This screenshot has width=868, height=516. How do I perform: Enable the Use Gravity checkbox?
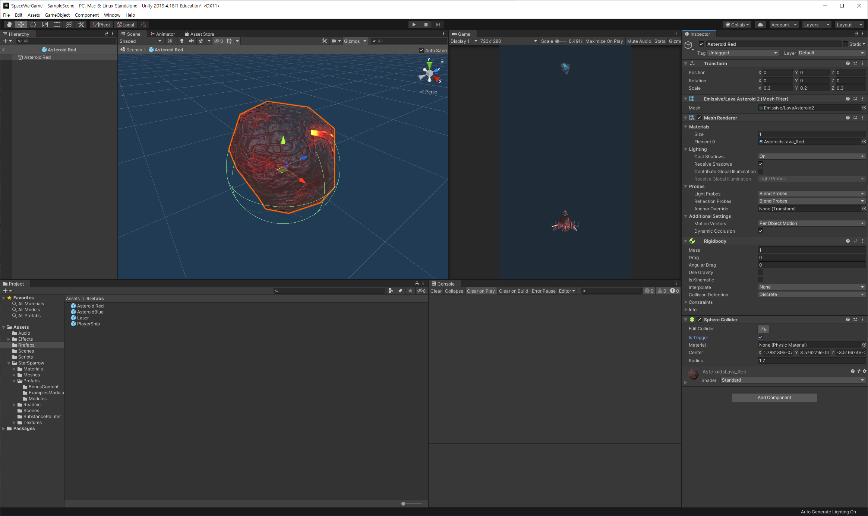click(761, 272)
